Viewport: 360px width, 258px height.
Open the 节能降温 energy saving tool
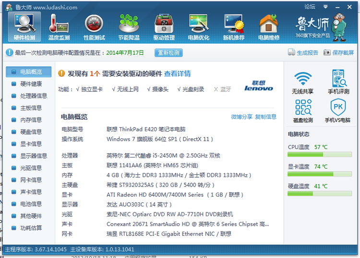click(x=129, y=26)
